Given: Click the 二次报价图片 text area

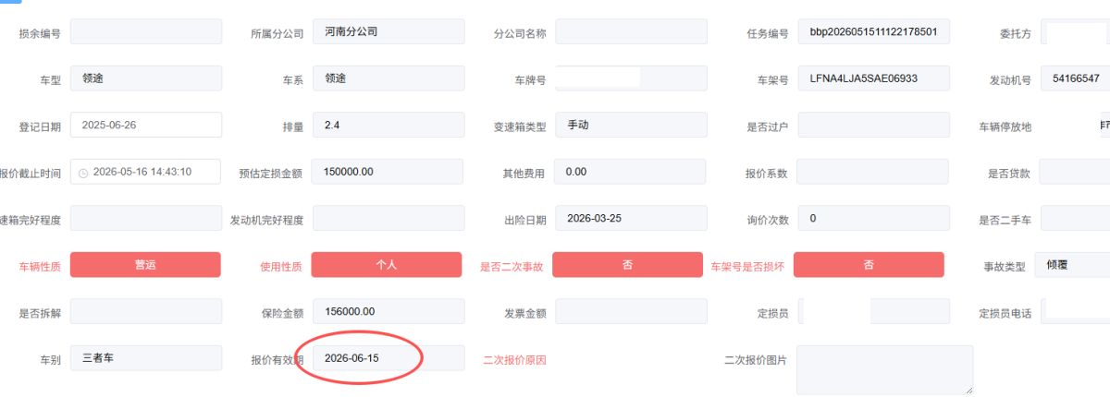Looking at the screenshot, I should coord(884,370).
